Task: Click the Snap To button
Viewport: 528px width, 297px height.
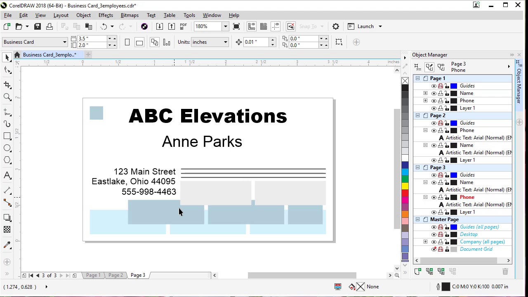Action: (x=308, y=26)
